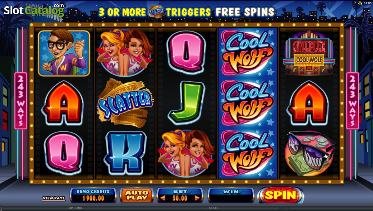Start Auto Play
Image resolution: width=373 pixels, height=211 pixels.
[x=137, y=195]
